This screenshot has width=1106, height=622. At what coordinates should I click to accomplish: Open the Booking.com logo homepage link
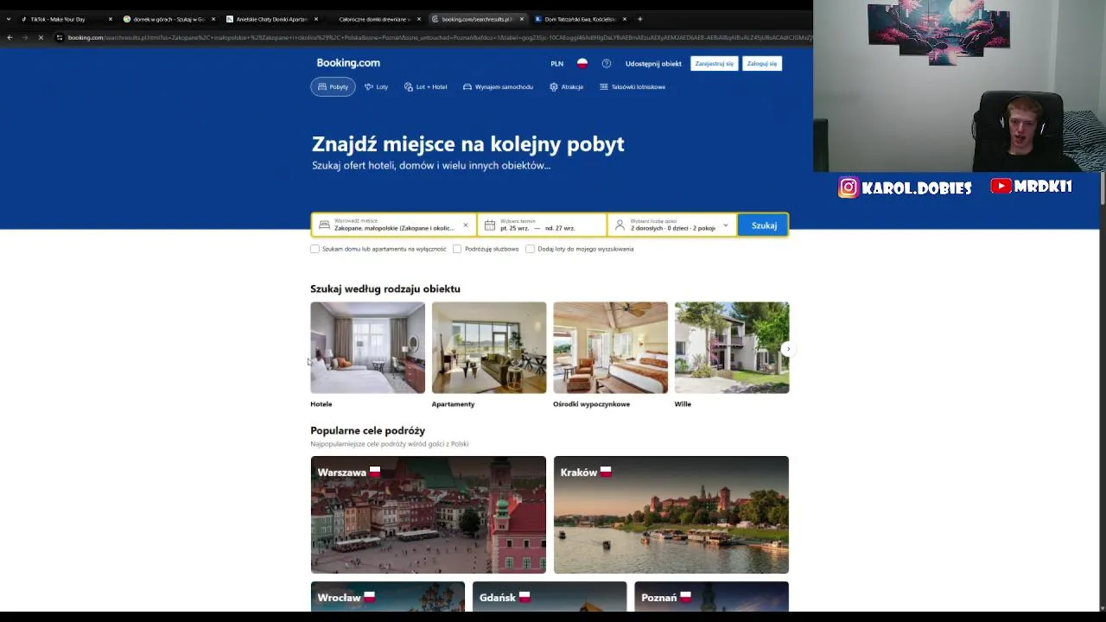(348, 63)
